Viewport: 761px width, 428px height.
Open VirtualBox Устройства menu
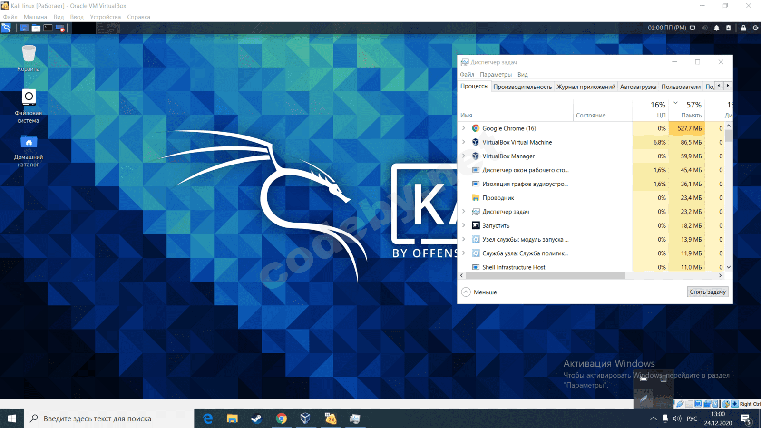tap(105, 17)
